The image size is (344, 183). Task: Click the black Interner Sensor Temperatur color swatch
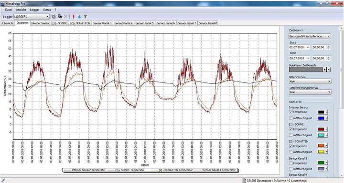(321, 112)
